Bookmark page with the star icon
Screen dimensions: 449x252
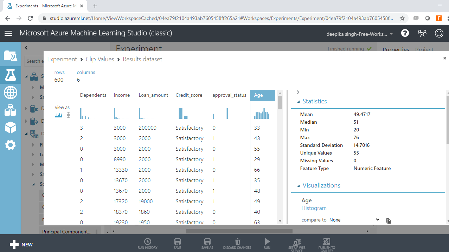tap(402, 18)
